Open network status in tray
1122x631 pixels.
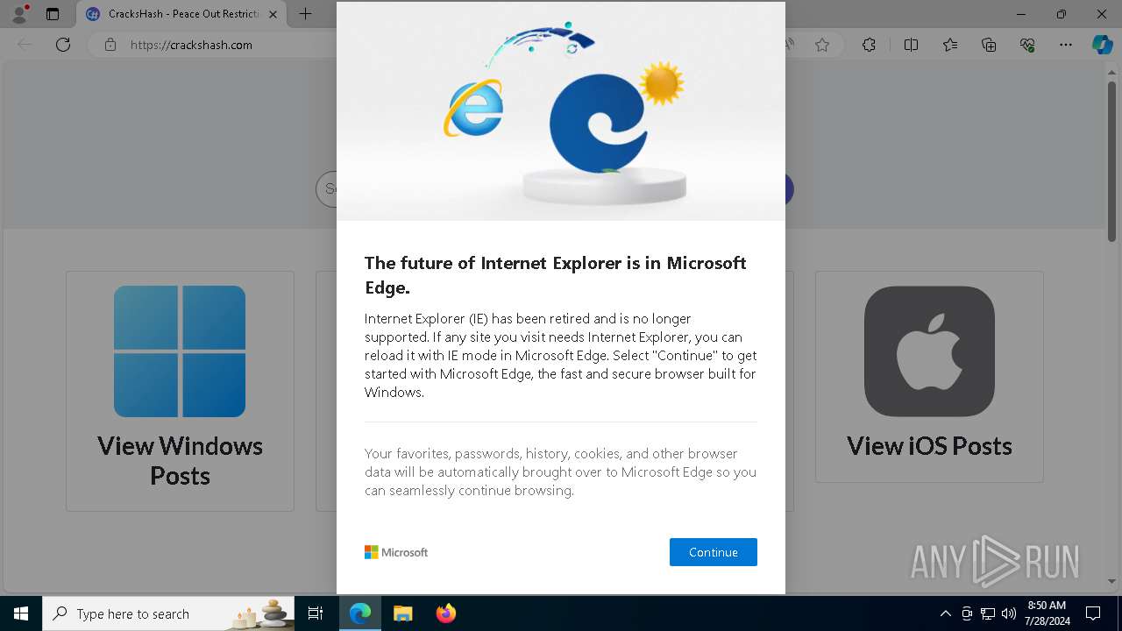(x=988, y=613)
